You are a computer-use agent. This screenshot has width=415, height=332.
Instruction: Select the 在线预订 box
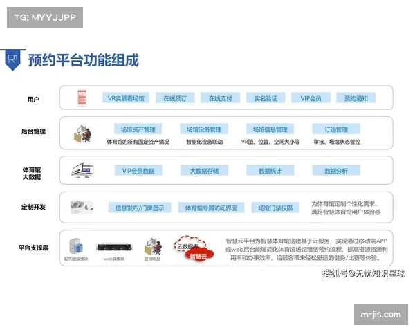(x=175, y=98)
